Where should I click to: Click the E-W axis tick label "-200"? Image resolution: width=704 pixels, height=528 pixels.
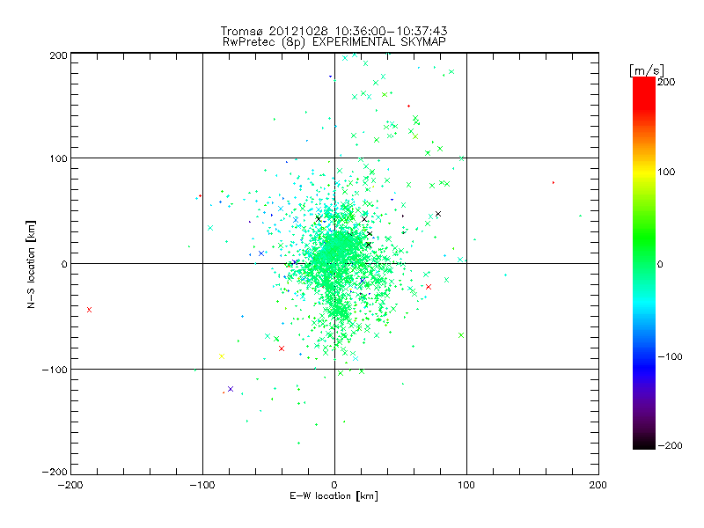point(70,485)
